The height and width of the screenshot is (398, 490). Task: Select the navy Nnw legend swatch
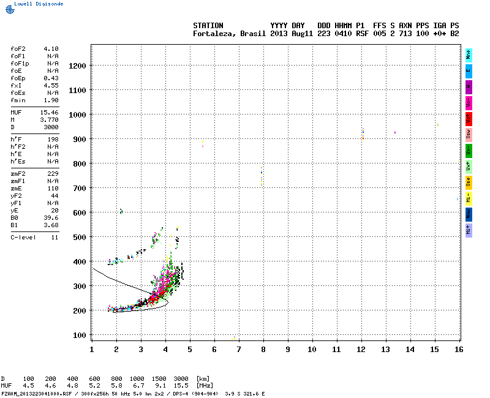point(469,215)
